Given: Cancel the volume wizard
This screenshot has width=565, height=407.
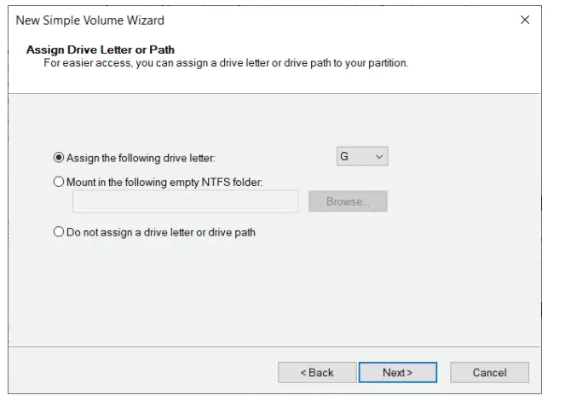Looking at the screenshot, I should pyautogui.click(x=489, y=373).
